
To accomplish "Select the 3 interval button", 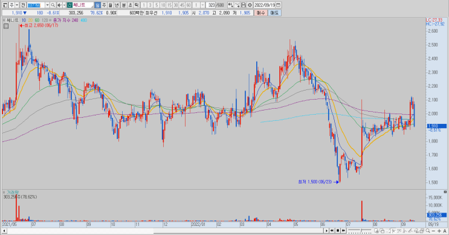I will point(150,5).
